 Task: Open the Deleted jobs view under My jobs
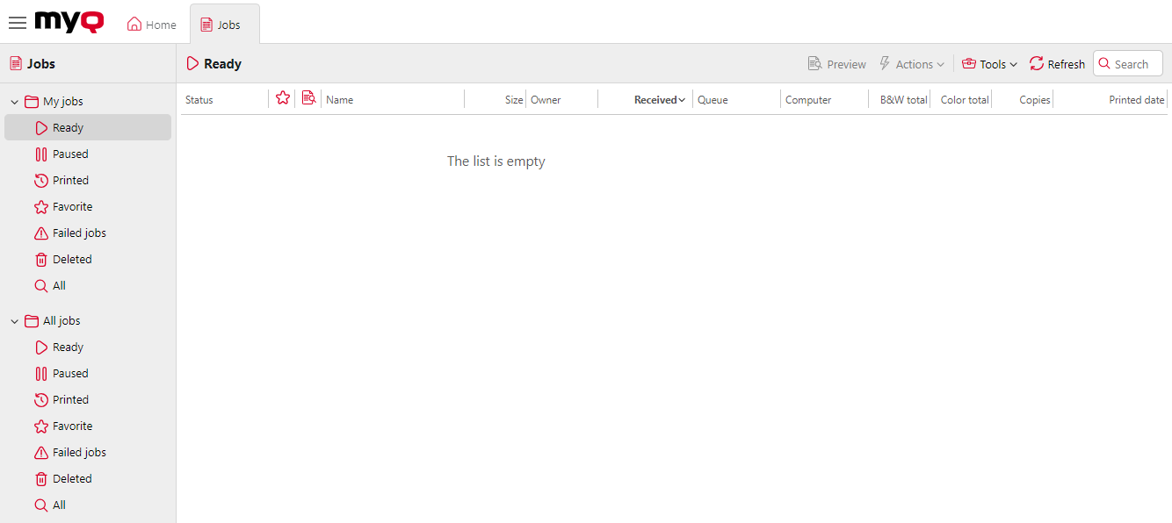point(70,259)
